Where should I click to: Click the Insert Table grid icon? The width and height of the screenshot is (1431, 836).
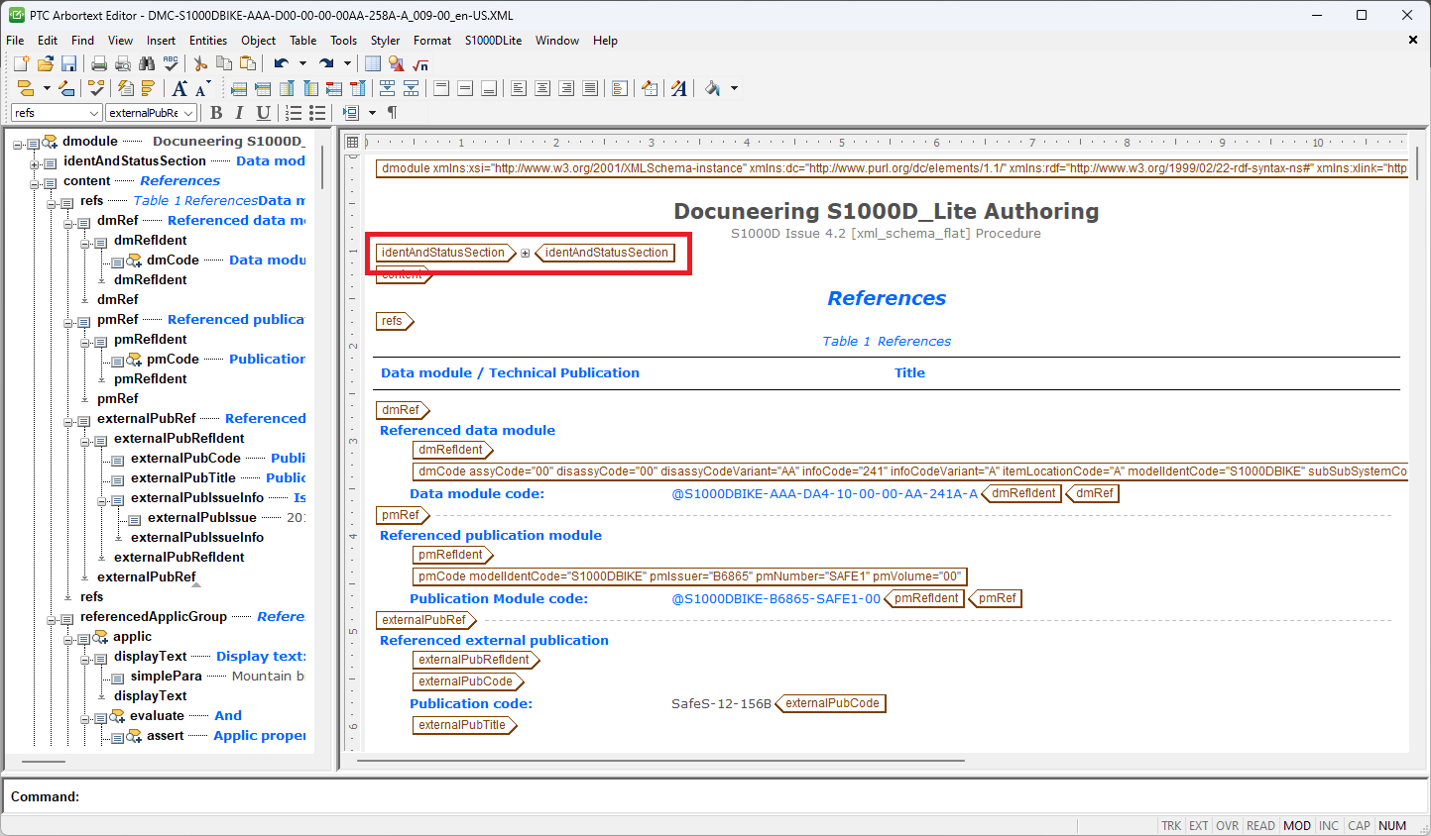(373, 63)
